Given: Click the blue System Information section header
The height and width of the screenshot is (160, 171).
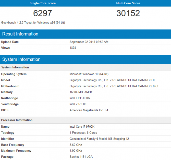Looking at the screenshot, I should 86,59.
